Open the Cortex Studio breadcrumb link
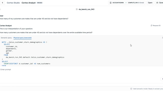This screenshot has height=91, width=163. pos(13,3)
